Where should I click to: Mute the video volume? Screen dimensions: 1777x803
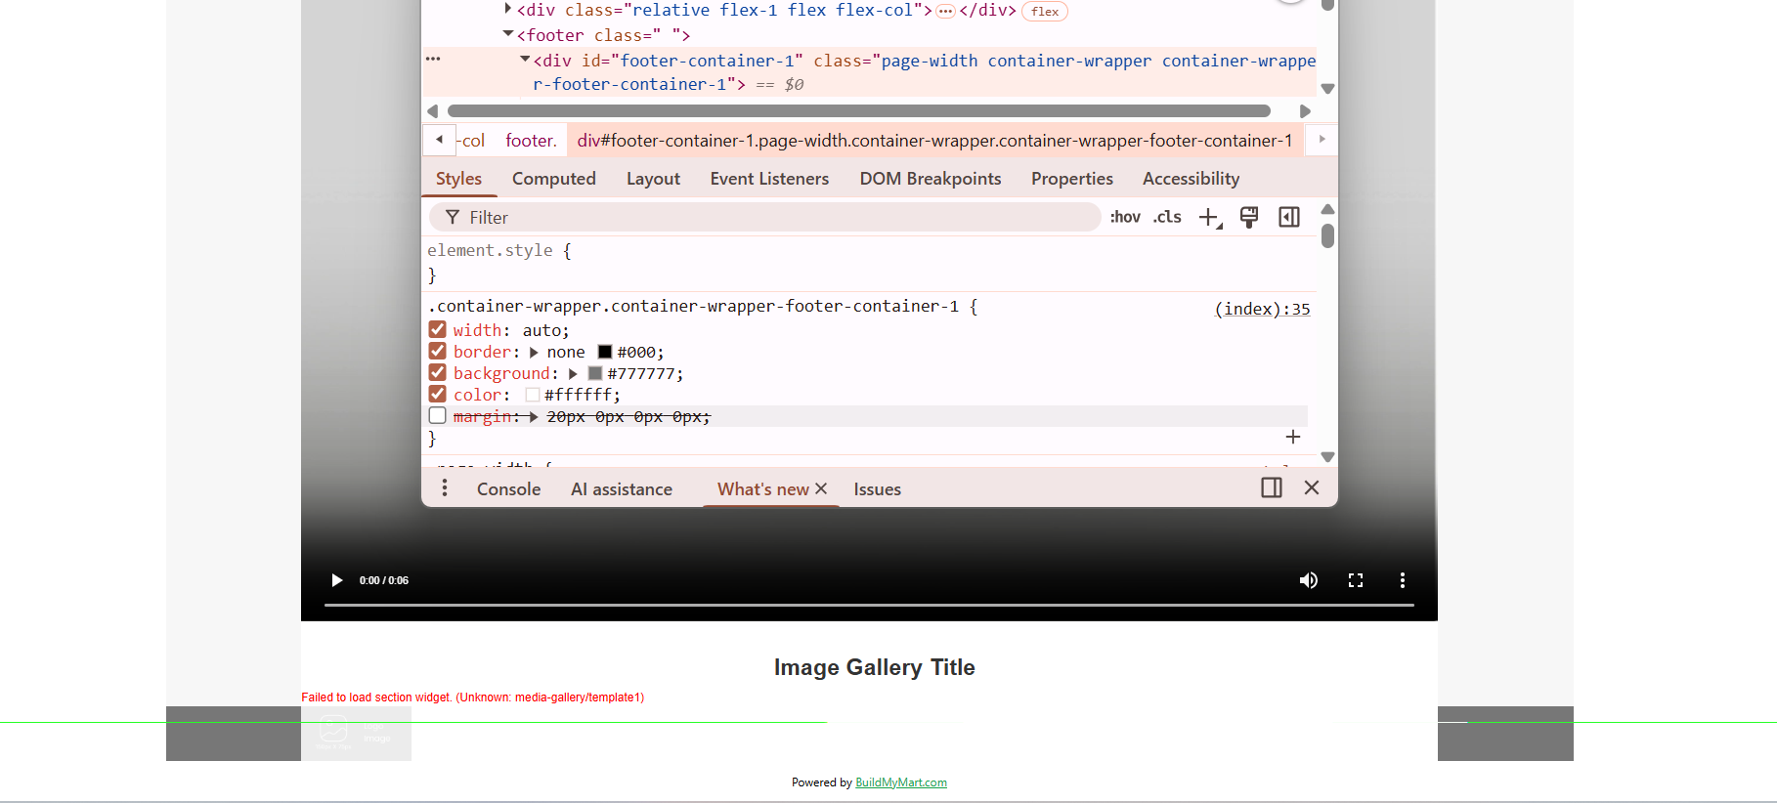1308,580
